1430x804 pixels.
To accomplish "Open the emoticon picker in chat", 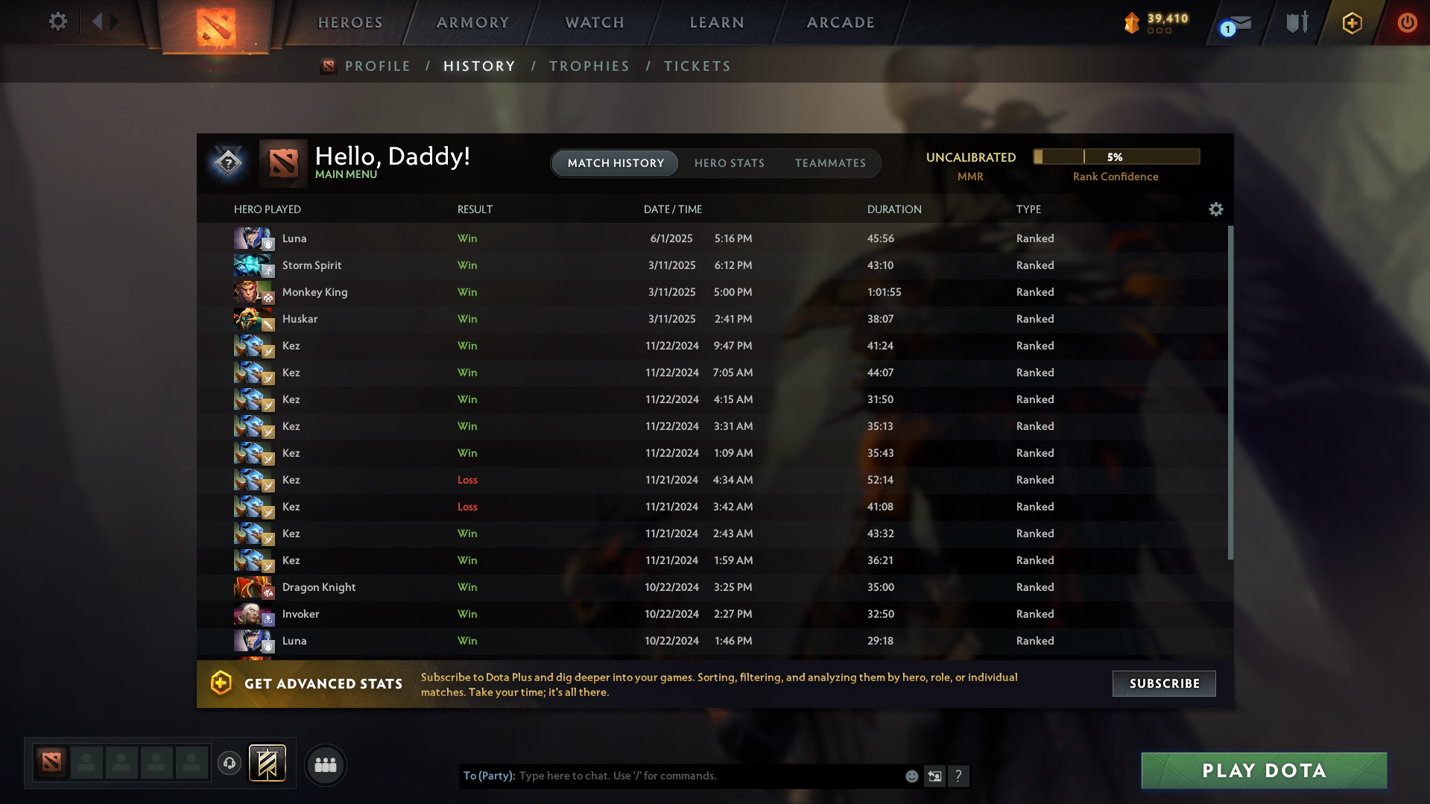I will coord(911,776).
